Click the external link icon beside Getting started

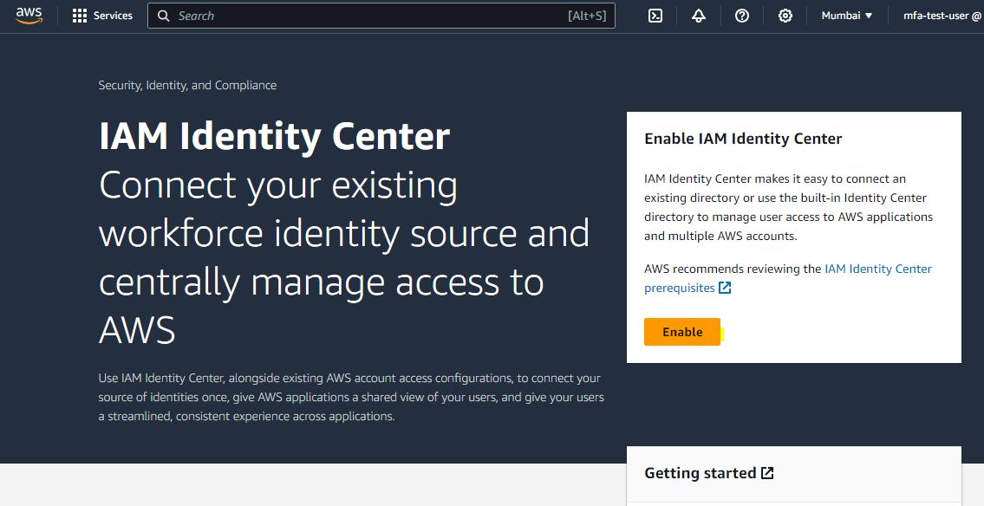(x=767, y=473)
